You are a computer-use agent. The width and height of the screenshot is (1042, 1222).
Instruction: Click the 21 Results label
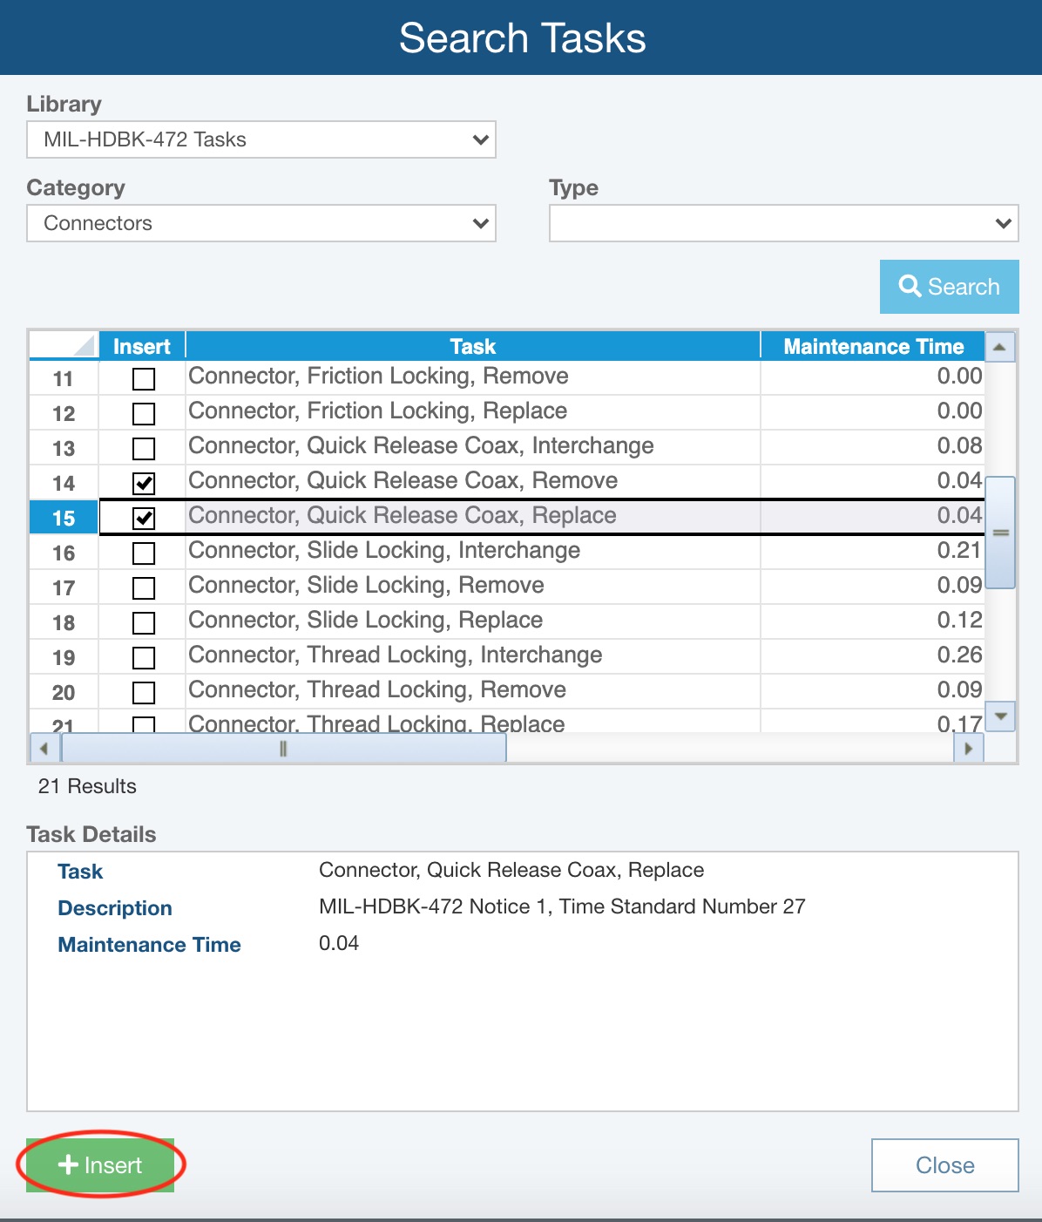click(x=87, y=786)
